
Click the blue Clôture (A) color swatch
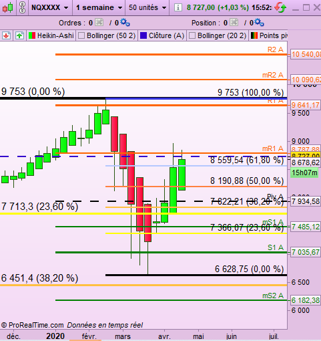[143, 35]
